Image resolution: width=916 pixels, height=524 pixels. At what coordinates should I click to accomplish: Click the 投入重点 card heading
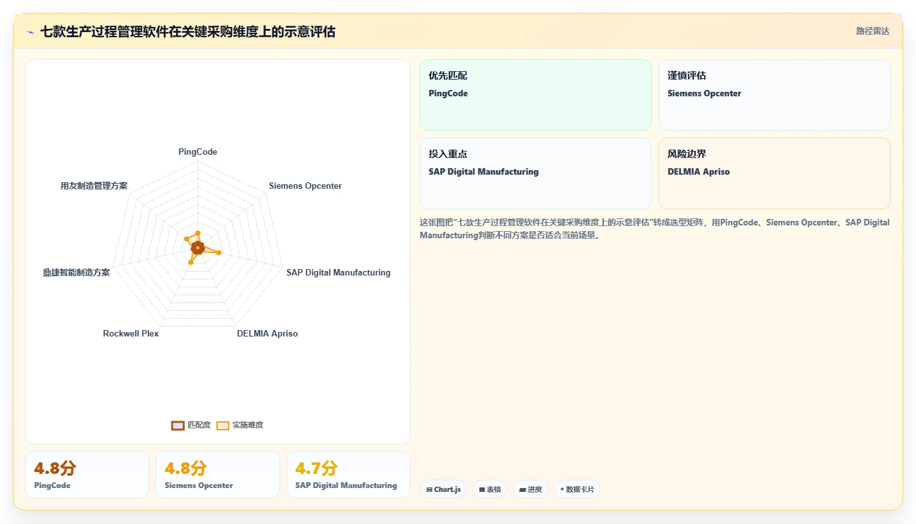(448, 154)
